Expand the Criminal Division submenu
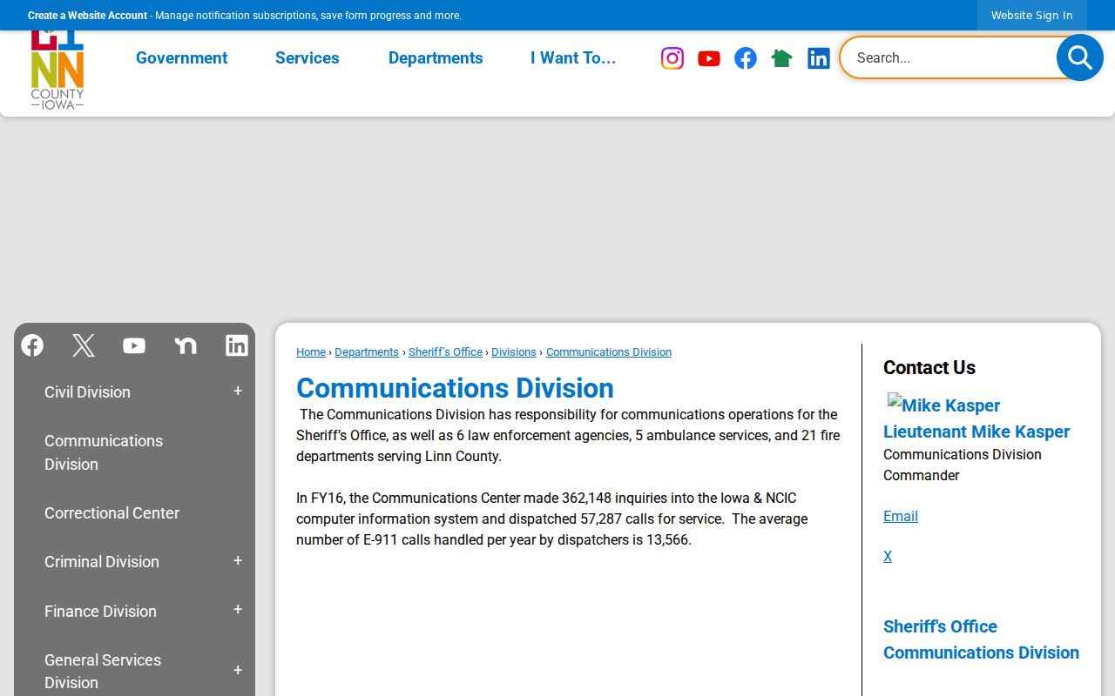 pos(238,561)
